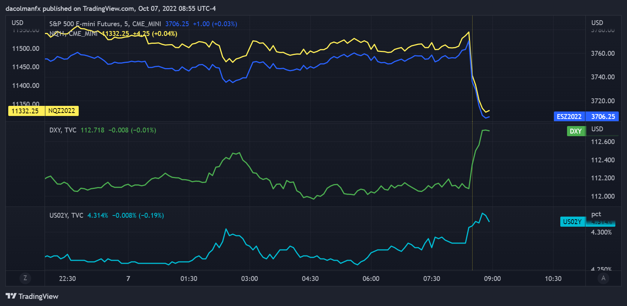Click the TradingView logo icon
Screen dimensions: 627x306
tap(11, 296)
